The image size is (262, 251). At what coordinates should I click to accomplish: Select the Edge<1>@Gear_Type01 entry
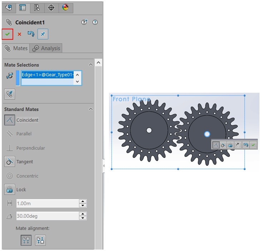point(48,74)
